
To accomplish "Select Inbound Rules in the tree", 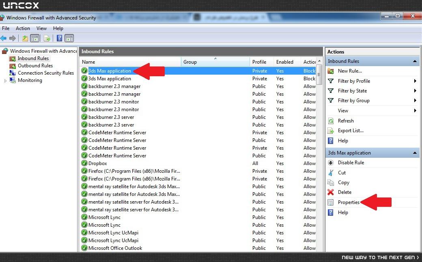I will (33, 58).
